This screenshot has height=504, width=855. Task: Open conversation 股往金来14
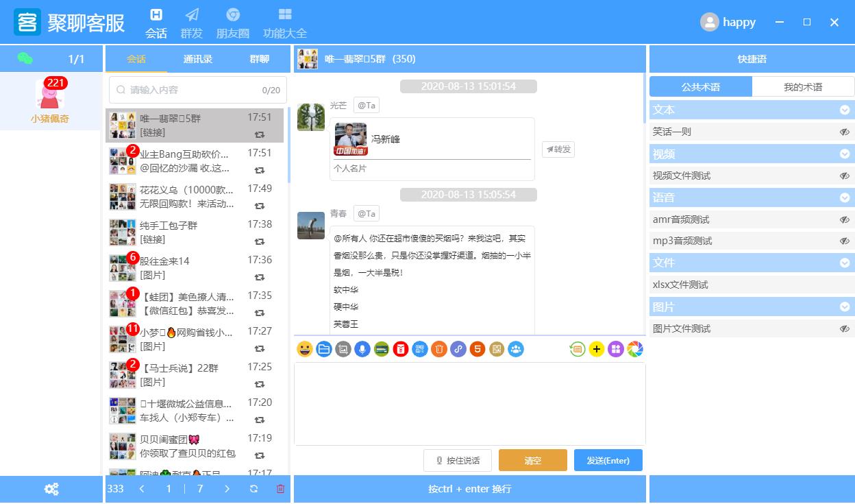195,267
